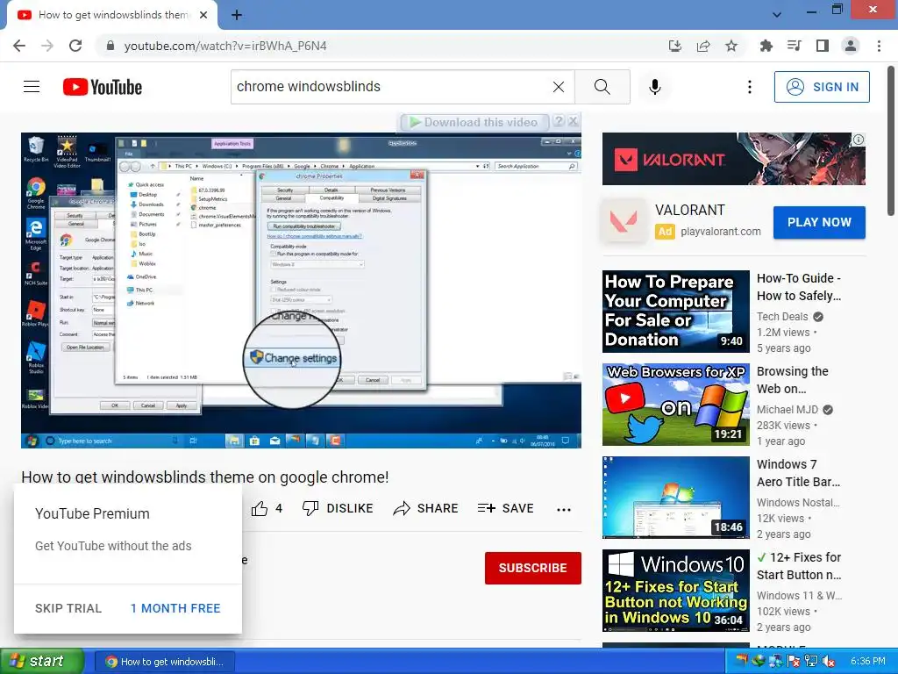Open the Windows 7 Aero thumbnail
The width and height of the screenshot is (898, 674).
point(676,498)
